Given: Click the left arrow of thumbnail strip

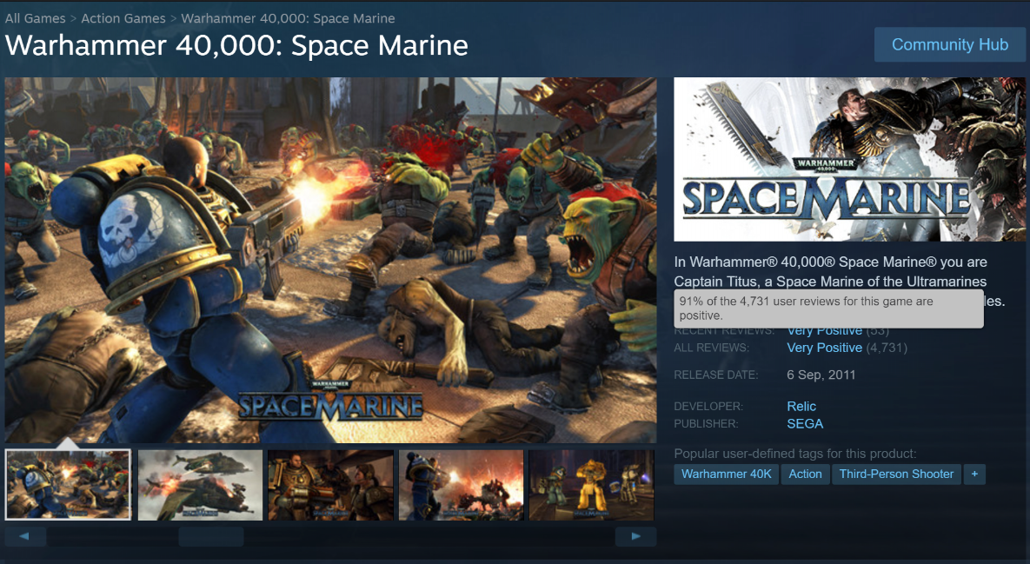Looking at the screenshot, I should click(25, 536).
